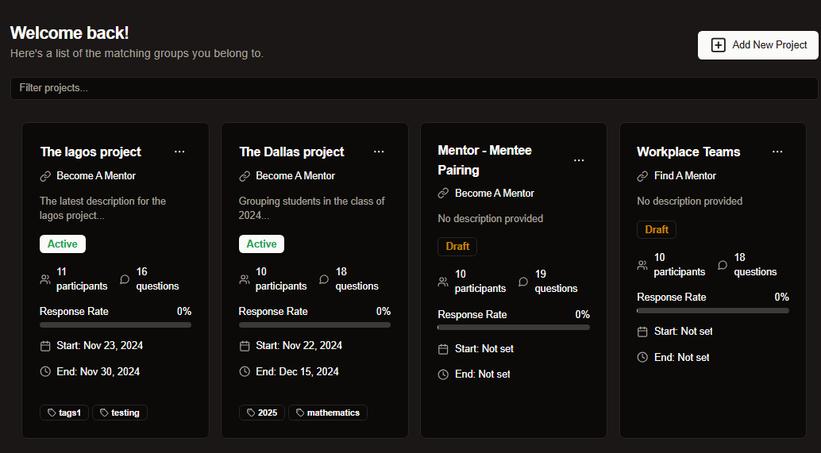Click the clock icon beside End: Dec 15, 2024

pyautogui.click(x=245, y=372)
